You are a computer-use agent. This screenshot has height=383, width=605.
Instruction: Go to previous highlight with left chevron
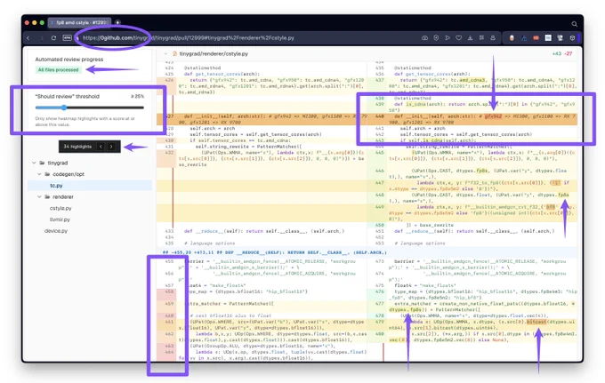[x=101, y=147]
